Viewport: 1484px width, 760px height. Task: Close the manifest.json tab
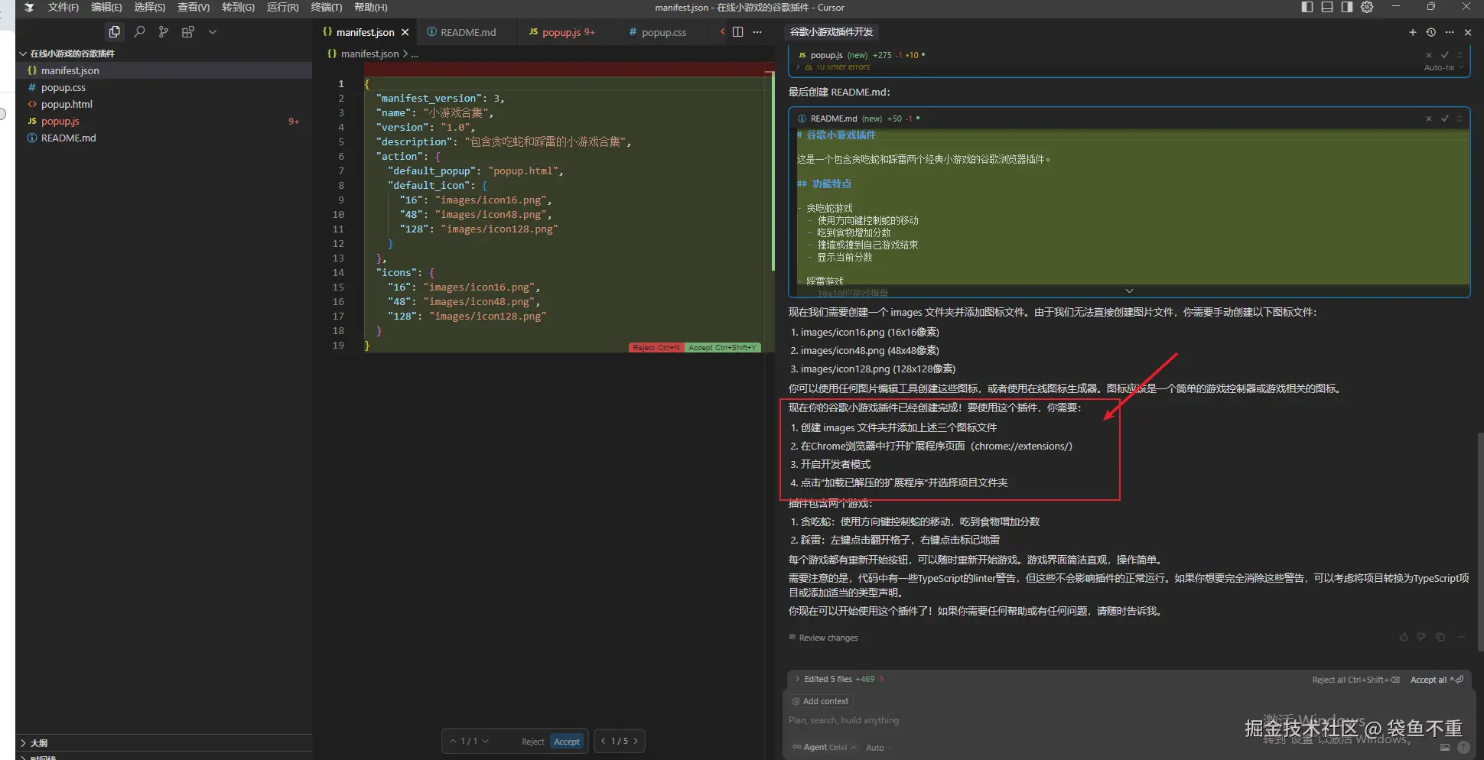(x=405, y=32)
